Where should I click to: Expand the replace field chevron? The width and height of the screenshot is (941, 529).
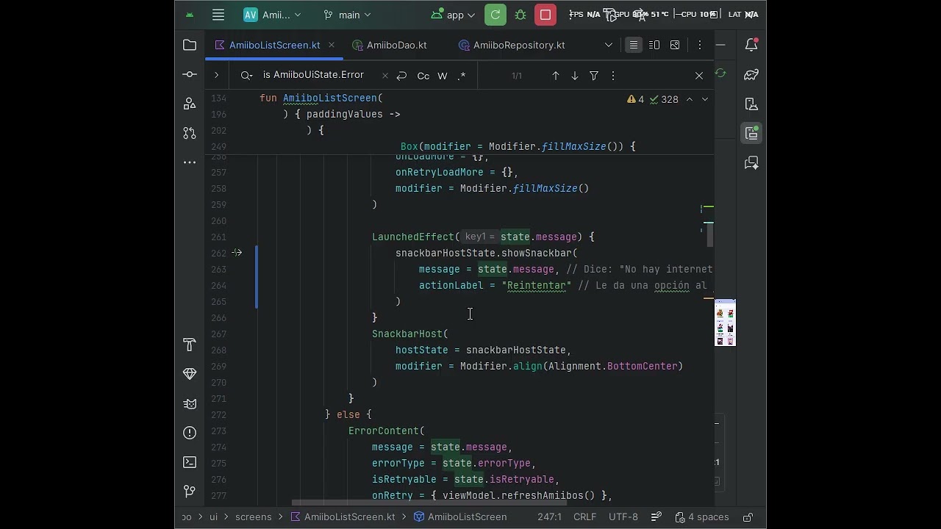point(216,75)
